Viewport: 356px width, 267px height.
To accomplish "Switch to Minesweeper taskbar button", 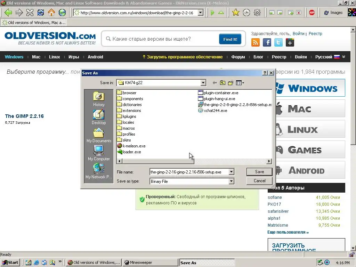I will pos(150,262).
